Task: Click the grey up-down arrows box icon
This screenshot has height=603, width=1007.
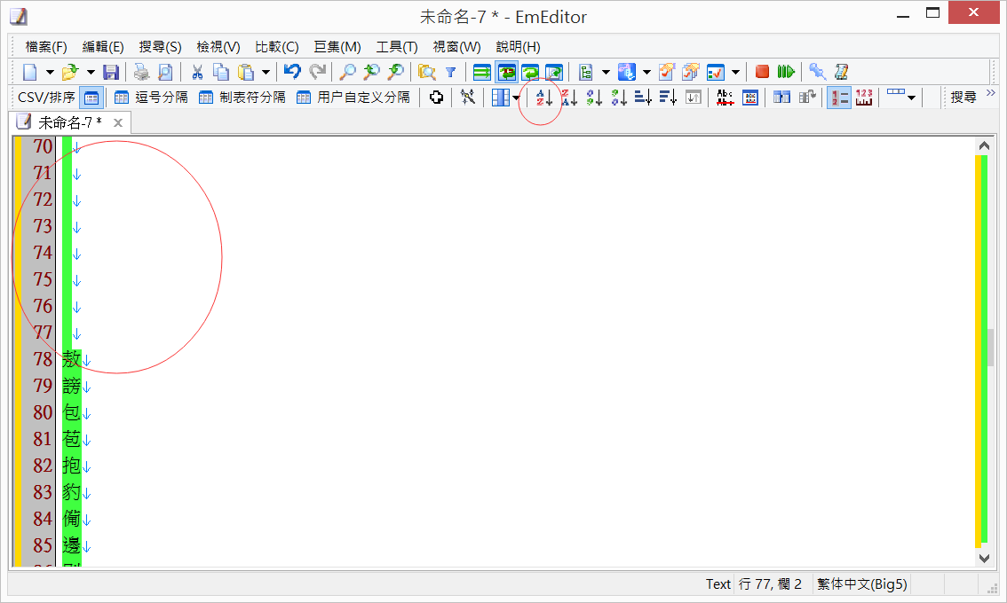Action: 693,98
